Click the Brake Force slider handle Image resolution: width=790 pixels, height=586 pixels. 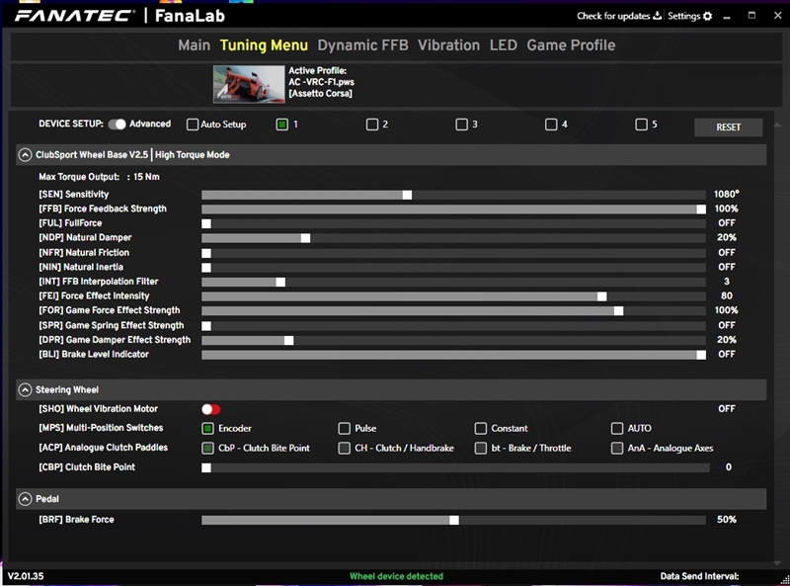coord(454,520)
